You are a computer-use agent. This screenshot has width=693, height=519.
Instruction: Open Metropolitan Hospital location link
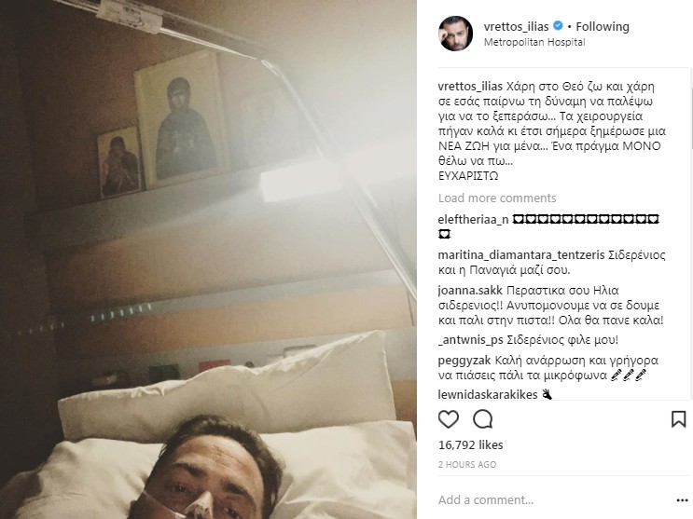(x=534, y=42)
